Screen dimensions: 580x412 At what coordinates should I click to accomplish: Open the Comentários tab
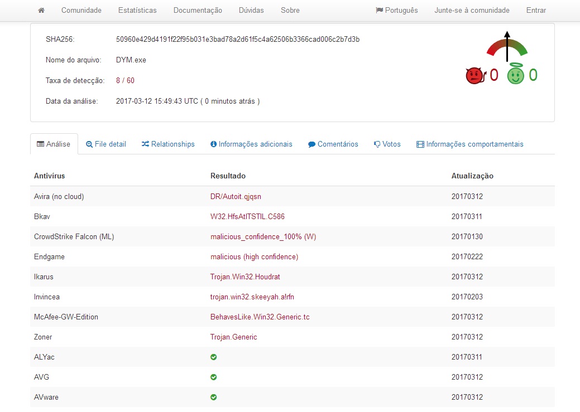(x=333, y=144)
